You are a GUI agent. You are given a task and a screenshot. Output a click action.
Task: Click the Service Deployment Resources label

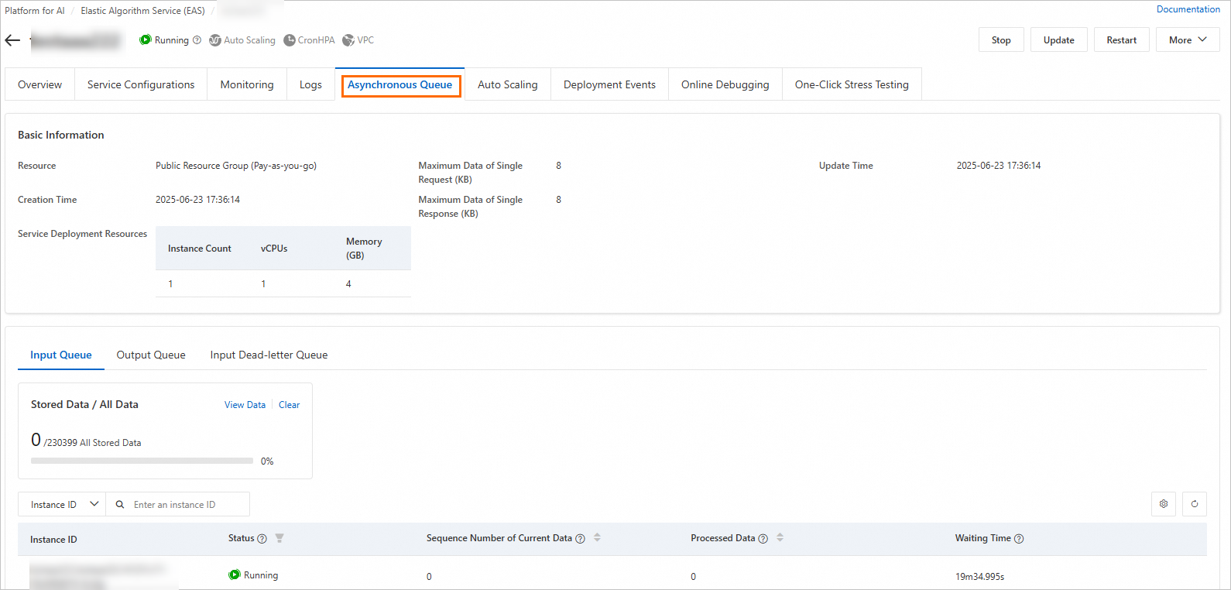[82, 234]
